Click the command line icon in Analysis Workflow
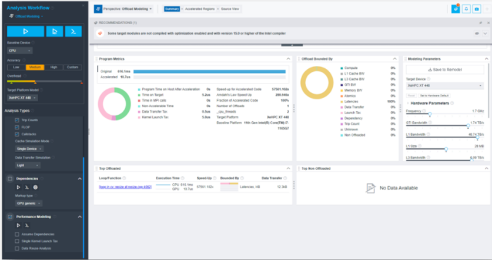Image resolution: width=492 pixels, height=260 pixels. [73, 32]
